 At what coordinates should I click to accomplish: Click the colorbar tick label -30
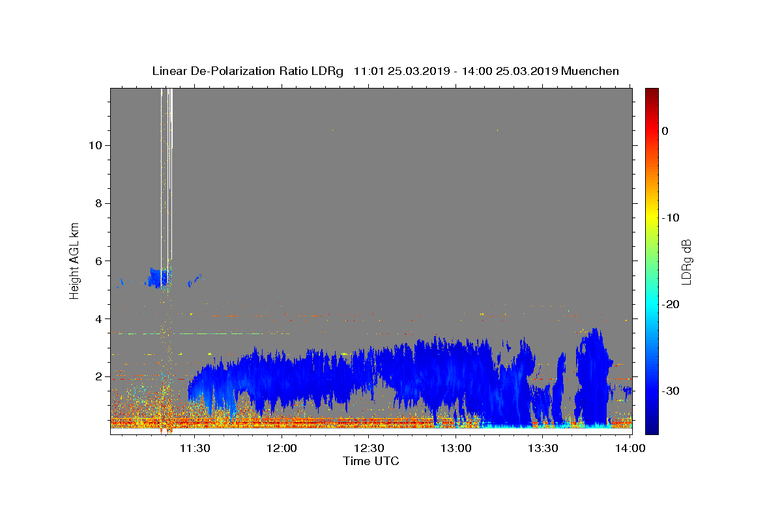tap(671, 391)
